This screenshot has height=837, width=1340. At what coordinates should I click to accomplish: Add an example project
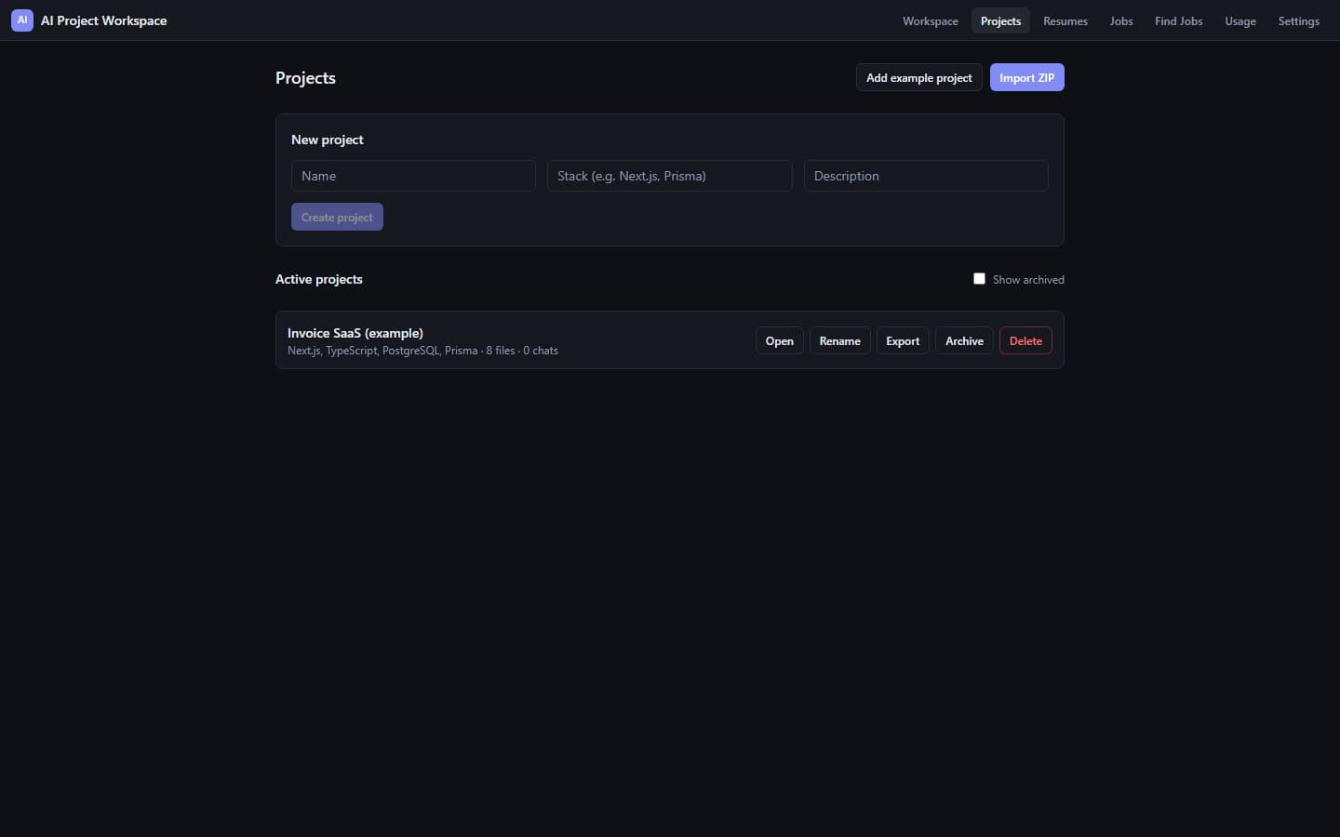(x=919, y=77)
